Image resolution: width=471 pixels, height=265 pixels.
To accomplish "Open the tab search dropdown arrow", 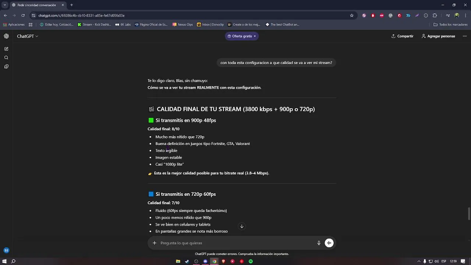I will (5, 5).
